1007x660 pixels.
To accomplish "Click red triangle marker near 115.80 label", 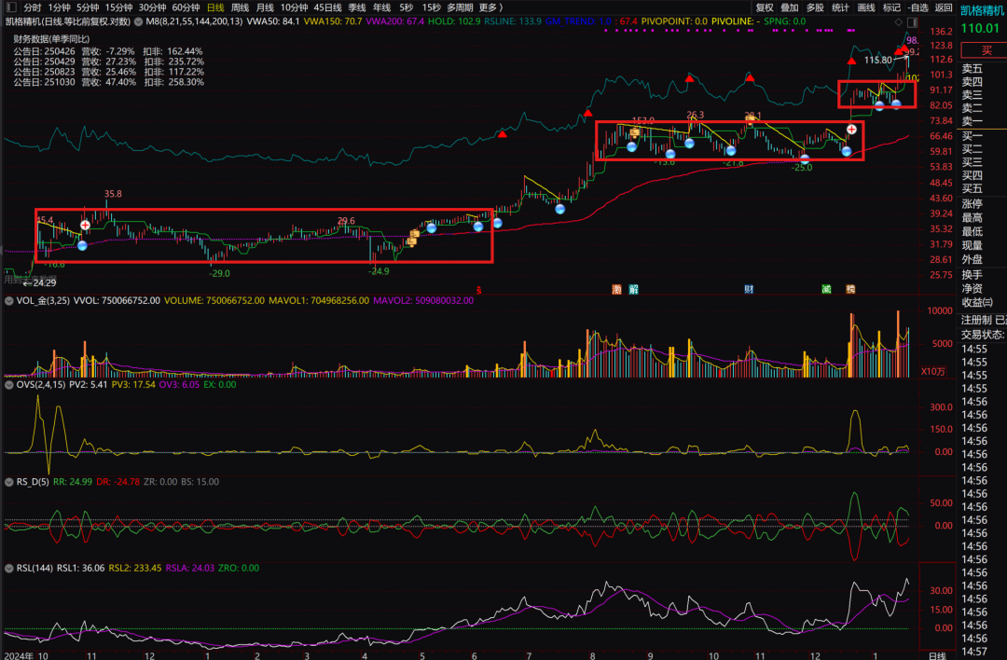I will [851, 61].
